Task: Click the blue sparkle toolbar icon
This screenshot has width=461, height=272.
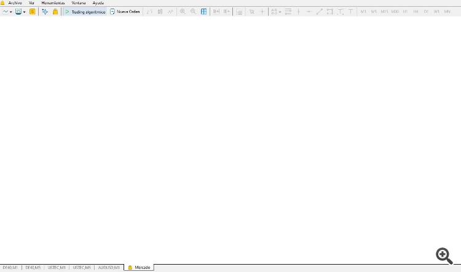Action: click(x=45, y=12)
